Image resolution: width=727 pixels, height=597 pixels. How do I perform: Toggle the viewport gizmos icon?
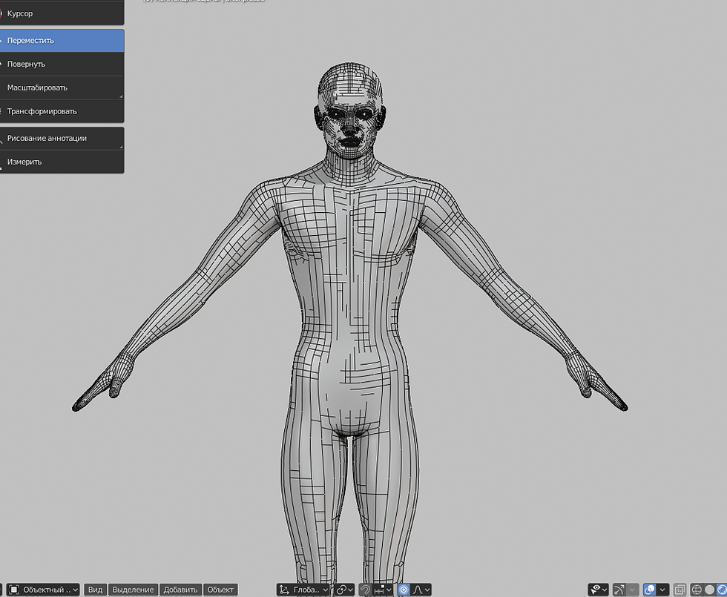[x=619, y=590]
